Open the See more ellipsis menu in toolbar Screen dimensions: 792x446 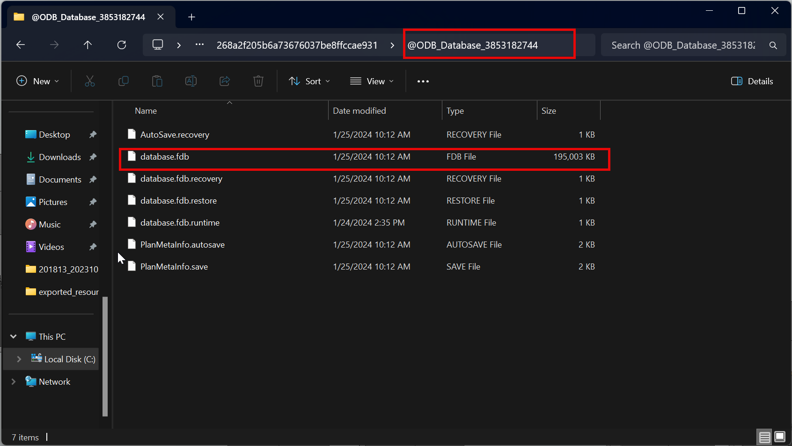click(x=423, y=81)
